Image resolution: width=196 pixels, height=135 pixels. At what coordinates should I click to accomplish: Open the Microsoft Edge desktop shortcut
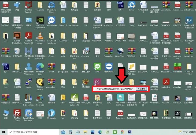click(x=40, y=67)
